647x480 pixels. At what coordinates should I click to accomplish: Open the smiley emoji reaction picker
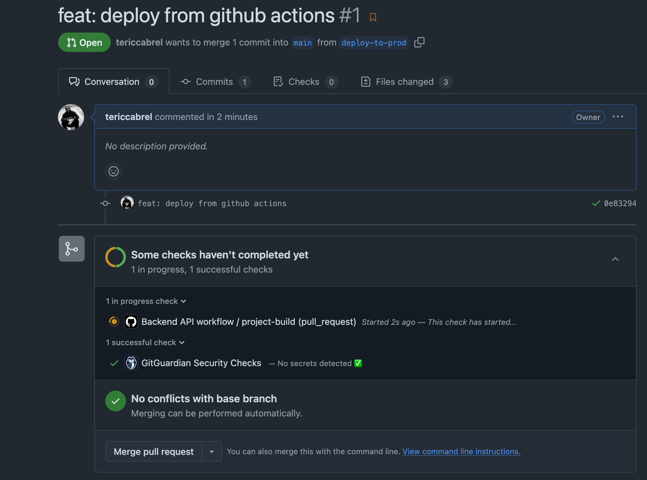tap(113, 171)
